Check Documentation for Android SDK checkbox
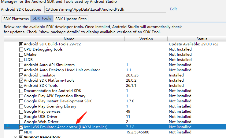Screen dimensions: 226x138 click(21, 91)
